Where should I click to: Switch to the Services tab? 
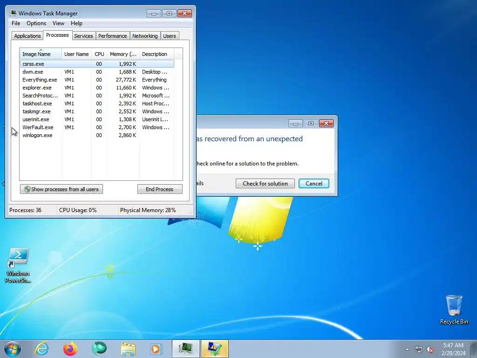(84, 36)
